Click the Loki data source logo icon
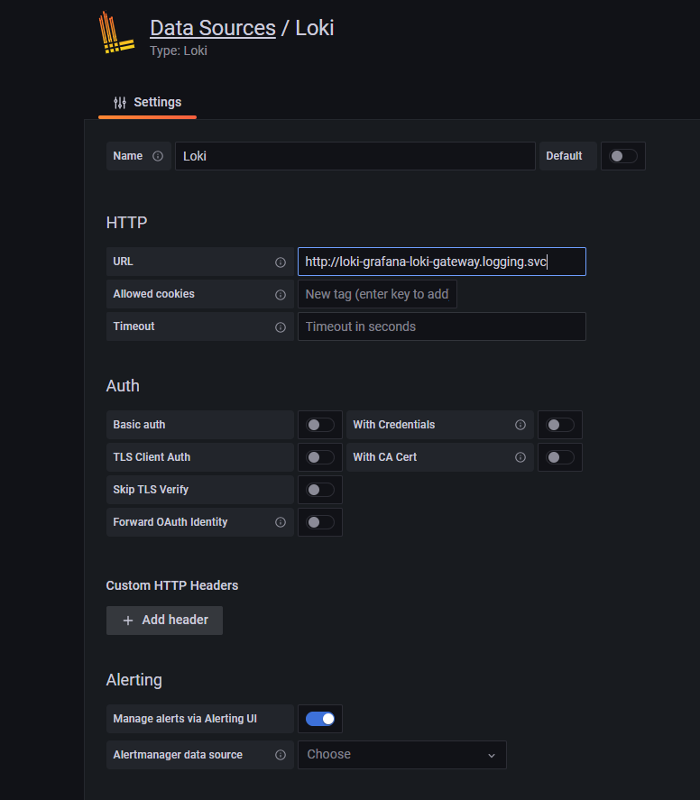 116,33
